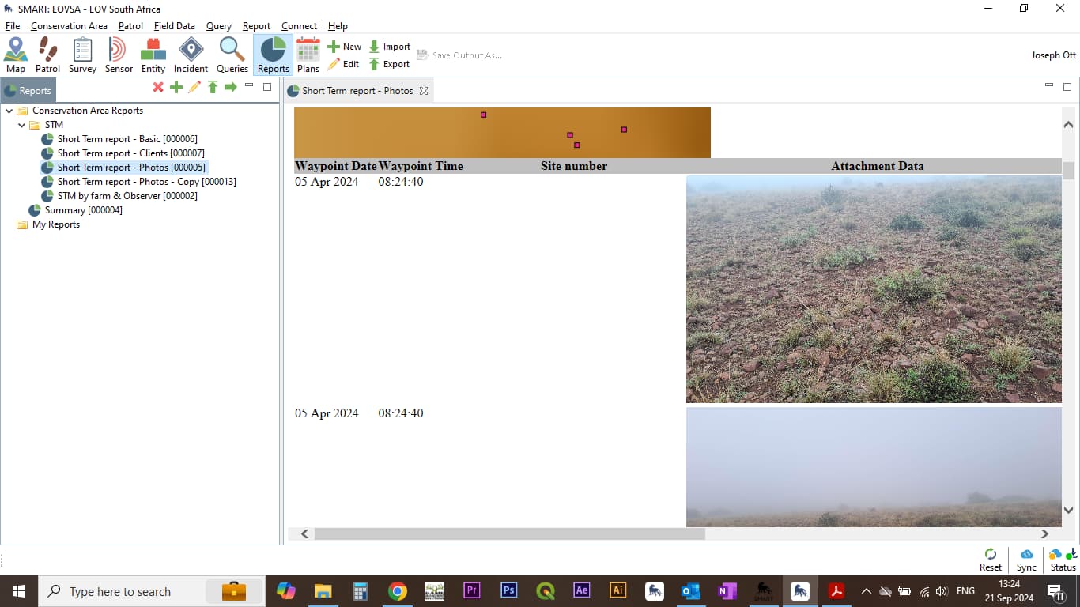The height and width of the screenshot is (607, 1080).
Task: Switch to the Survey perspective
Action: [82, 55]
